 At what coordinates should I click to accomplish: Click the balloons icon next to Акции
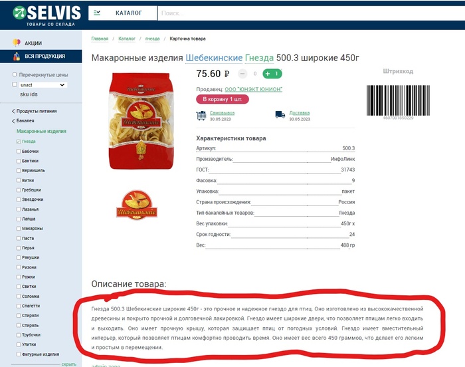pyautogui.click(x=17, y=43)
